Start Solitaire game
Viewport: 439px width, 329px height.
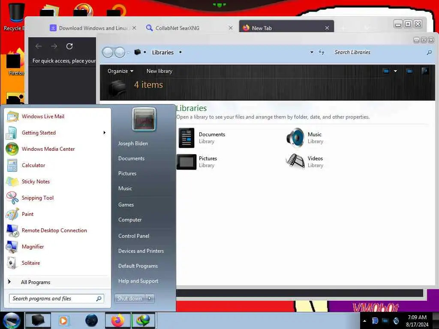57,263
